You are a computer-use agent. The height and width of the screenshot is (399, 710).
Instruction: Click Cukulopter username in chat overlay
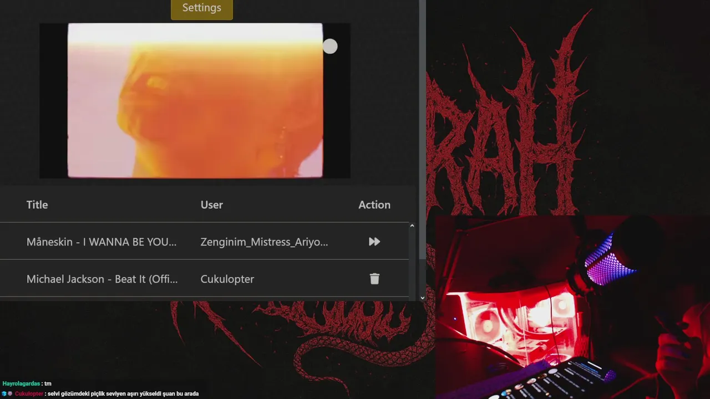click(x=29, y=394)
